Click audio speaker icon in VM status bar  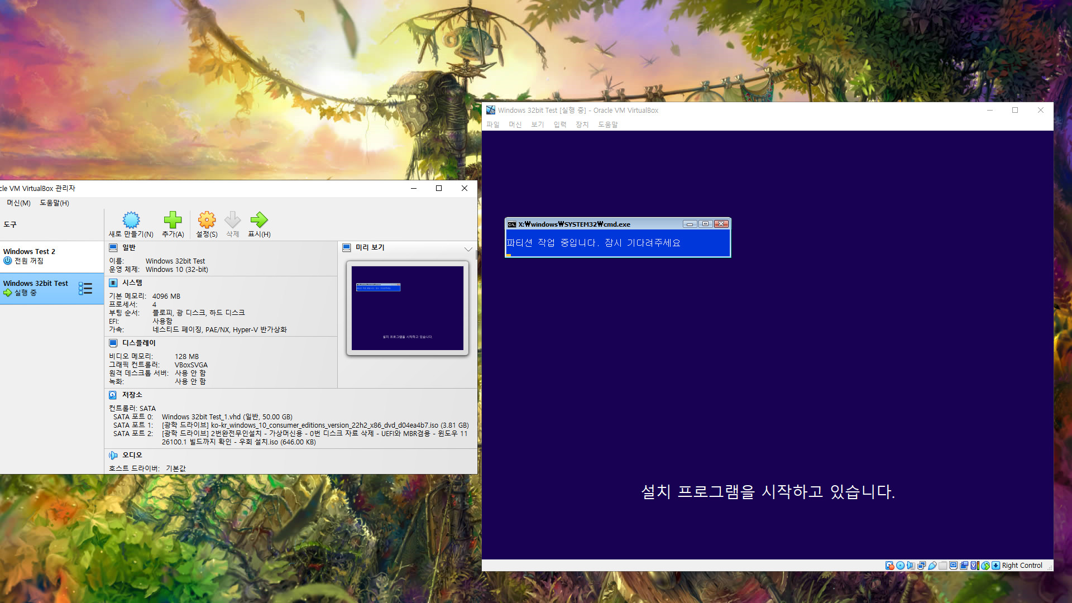coord(911,566)
